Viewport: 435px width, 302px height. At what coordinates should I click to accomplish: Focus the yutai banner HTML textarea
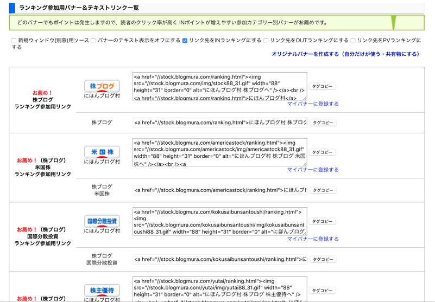pyautogui.click(x=220, y=289)
